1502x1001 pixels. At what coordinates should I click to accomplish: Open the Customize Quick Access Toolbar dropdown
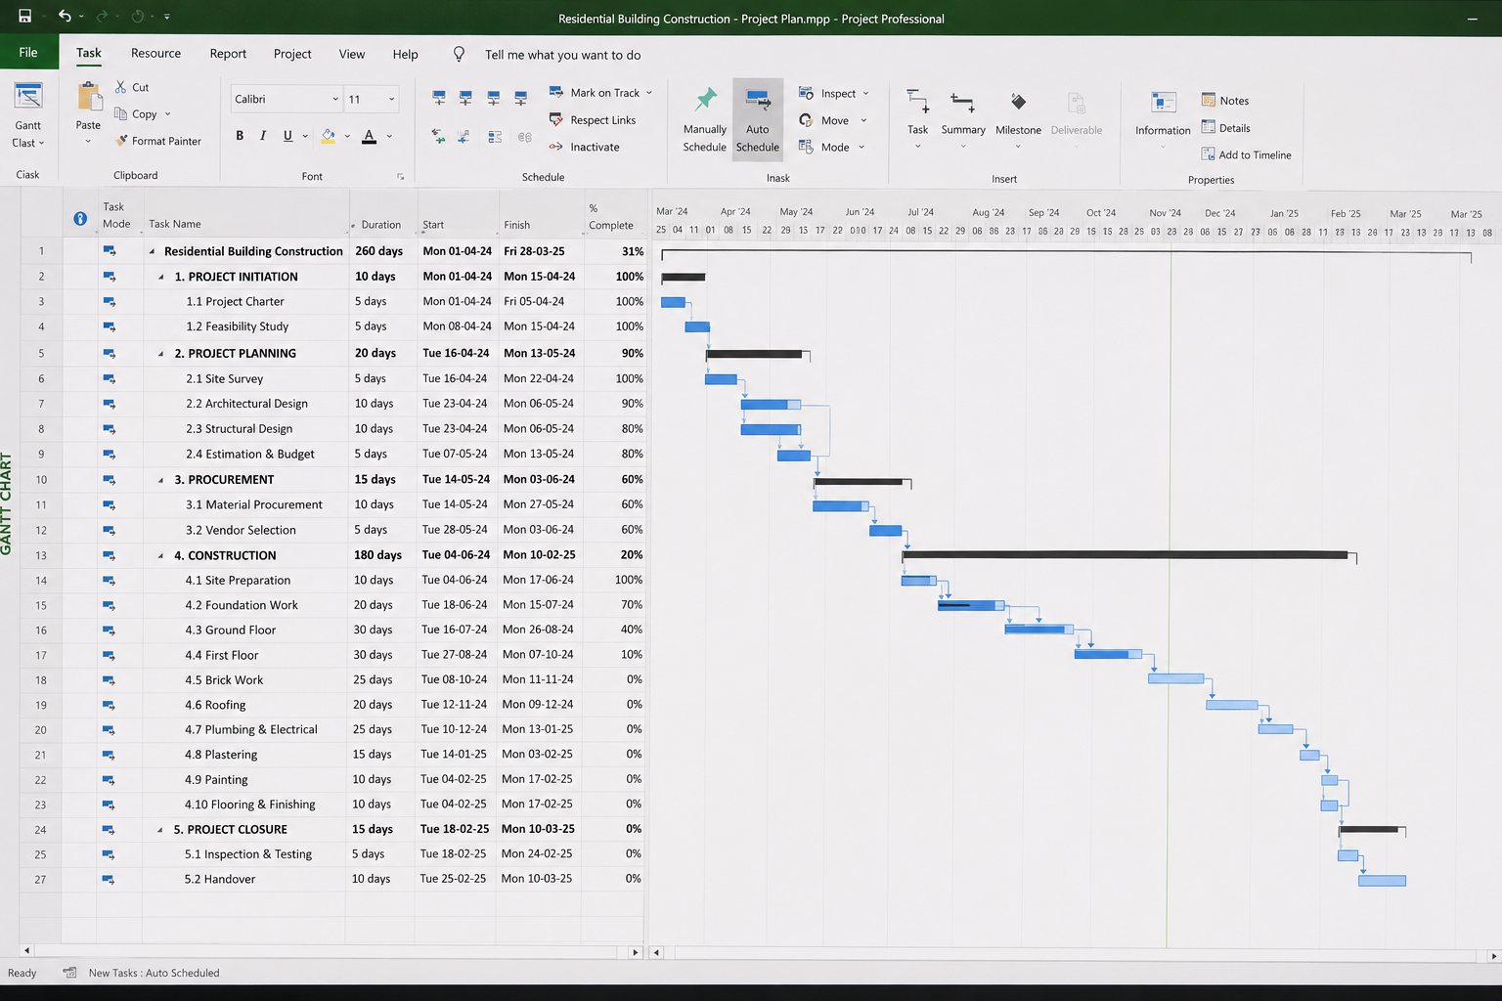tap(166, 16)
